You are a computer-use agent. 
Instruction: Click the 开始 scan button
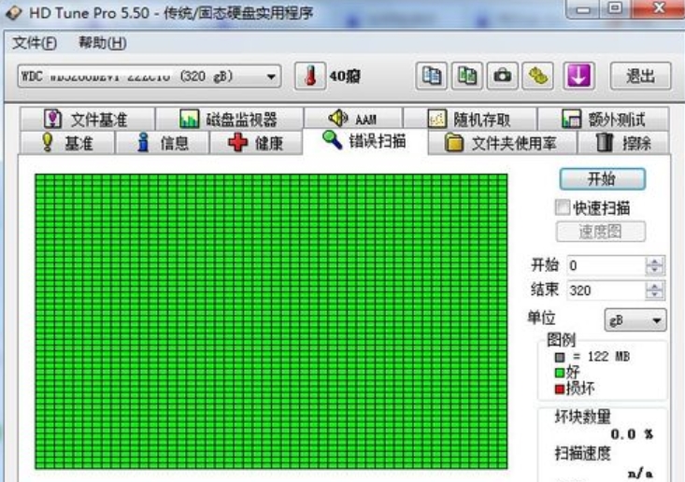[x=603, y=179]
